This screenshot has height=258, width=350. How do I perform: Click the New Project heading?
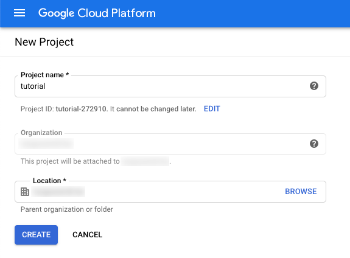tap(44, 42)
